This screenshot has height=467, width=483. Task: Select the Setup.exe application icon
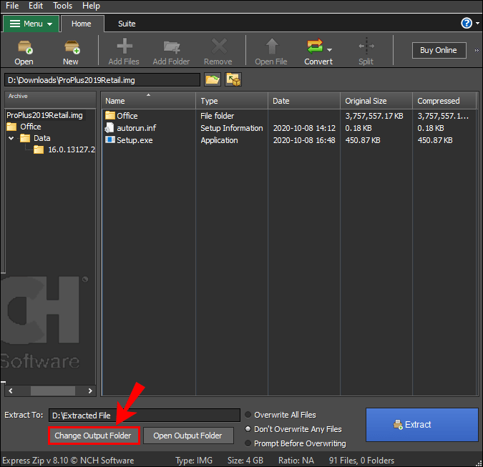coord(110,139)
